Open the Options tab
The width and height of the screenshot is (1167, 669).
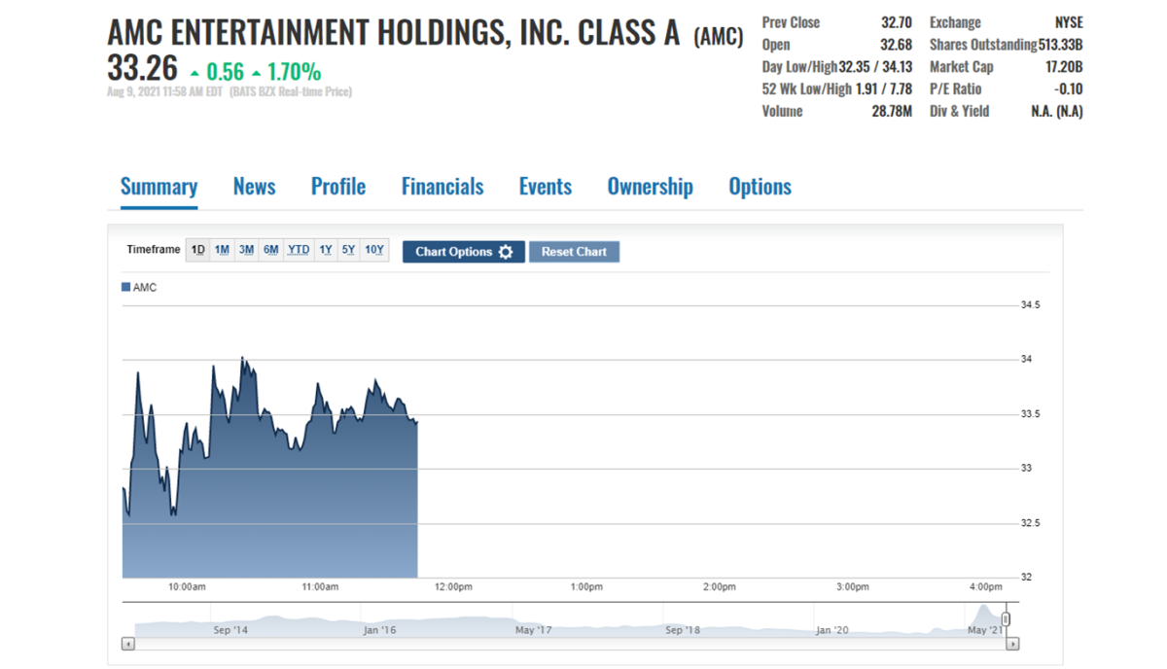(x=760, y=187)
